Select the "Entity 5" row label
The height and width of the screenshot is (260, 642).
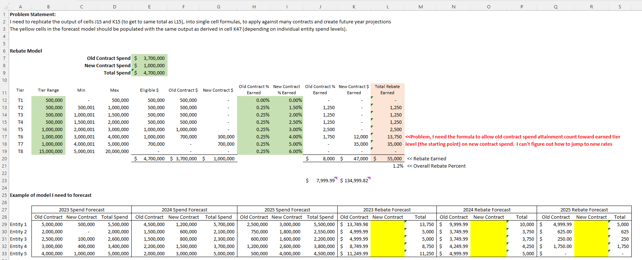click(18, 253)
